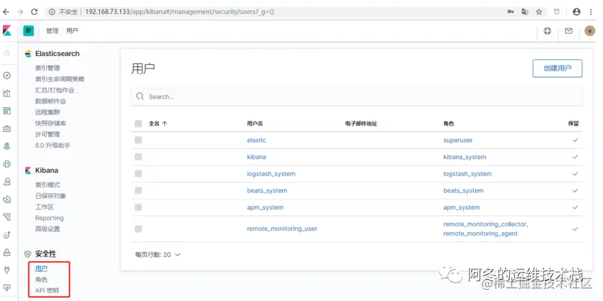Open the browser profile icon
The width and height of the screenshot is (603, 301).
pos(577,12)
